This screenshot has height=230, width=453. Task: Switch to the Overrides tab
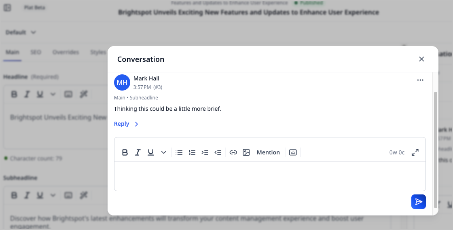(66, 52)
